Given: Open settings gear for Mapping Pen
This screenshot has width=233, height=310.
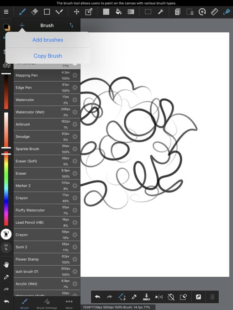Looking at the screenshot, I should point(75,75).
